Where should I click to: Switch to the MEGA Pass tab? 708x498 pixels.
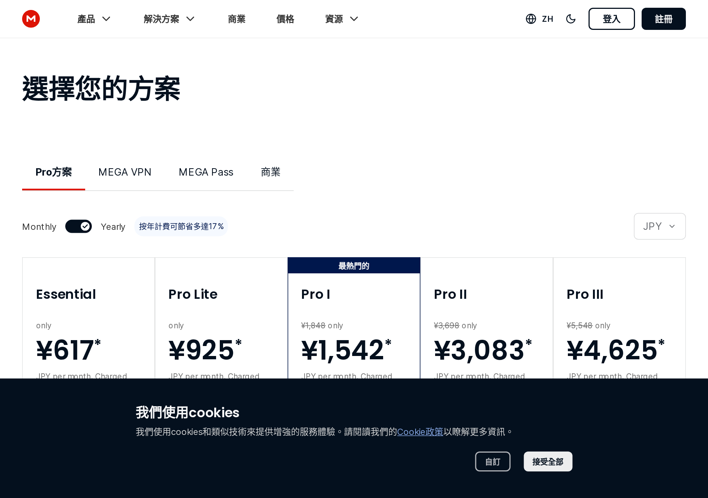pos(206,172)
